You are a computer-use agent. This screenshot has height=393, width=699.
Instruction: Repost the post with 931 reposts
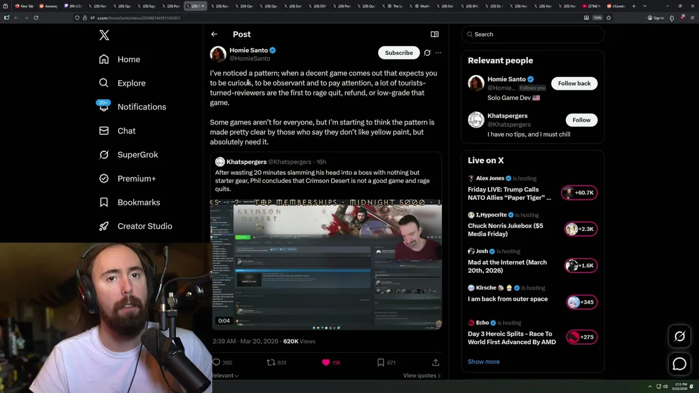pyautogui.click(x=276, y=362)
